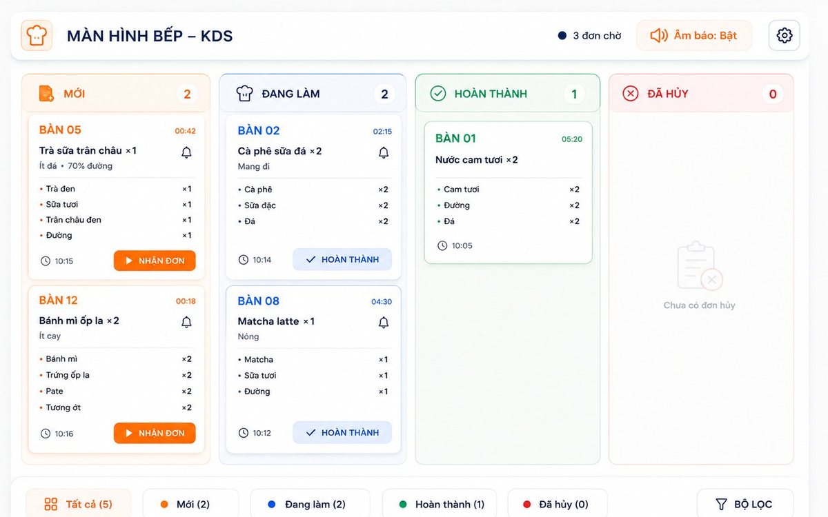Click the BÀN 05 card title
The height and width of the screenshot is (517, 828).
pyautogui.click(x=60, y=130)
